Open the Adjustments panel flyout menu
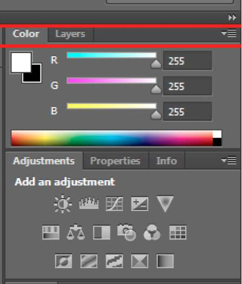242x284 pixels. pos(229,161)
